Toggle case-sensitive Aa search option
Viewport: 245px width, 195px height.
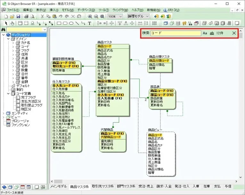[205, 33]
